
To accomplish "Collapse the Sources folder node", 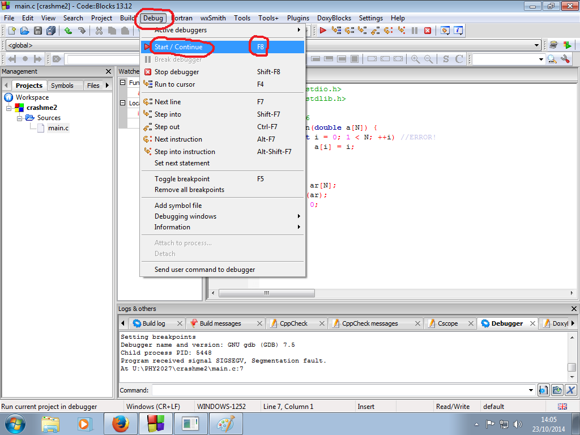I will (20, 118).
